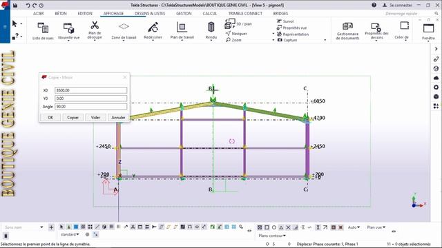Click the Zone de travail tool

pos(124,31)
